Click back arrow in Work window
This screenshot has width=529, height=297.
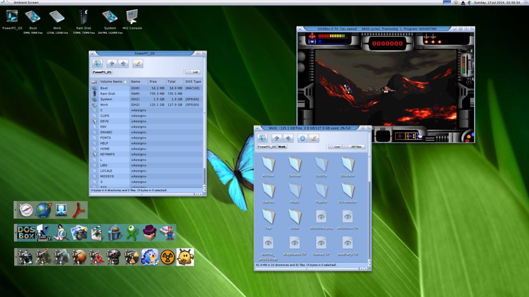coord(276,138)
